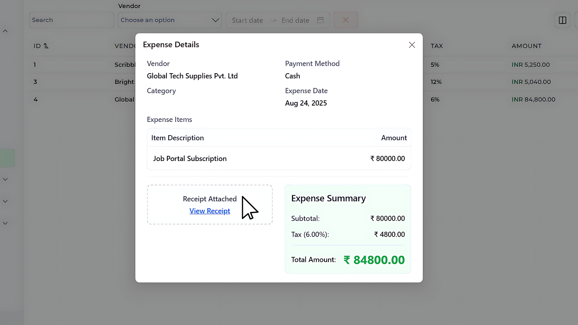This screenshot has height=325, width=578.
Task: Open the calendar icon in date range
Action: pos(320,20)
